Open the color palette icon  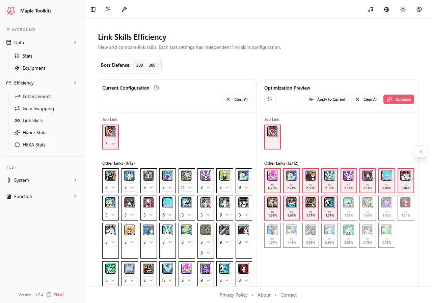click(x=419, y=9)
